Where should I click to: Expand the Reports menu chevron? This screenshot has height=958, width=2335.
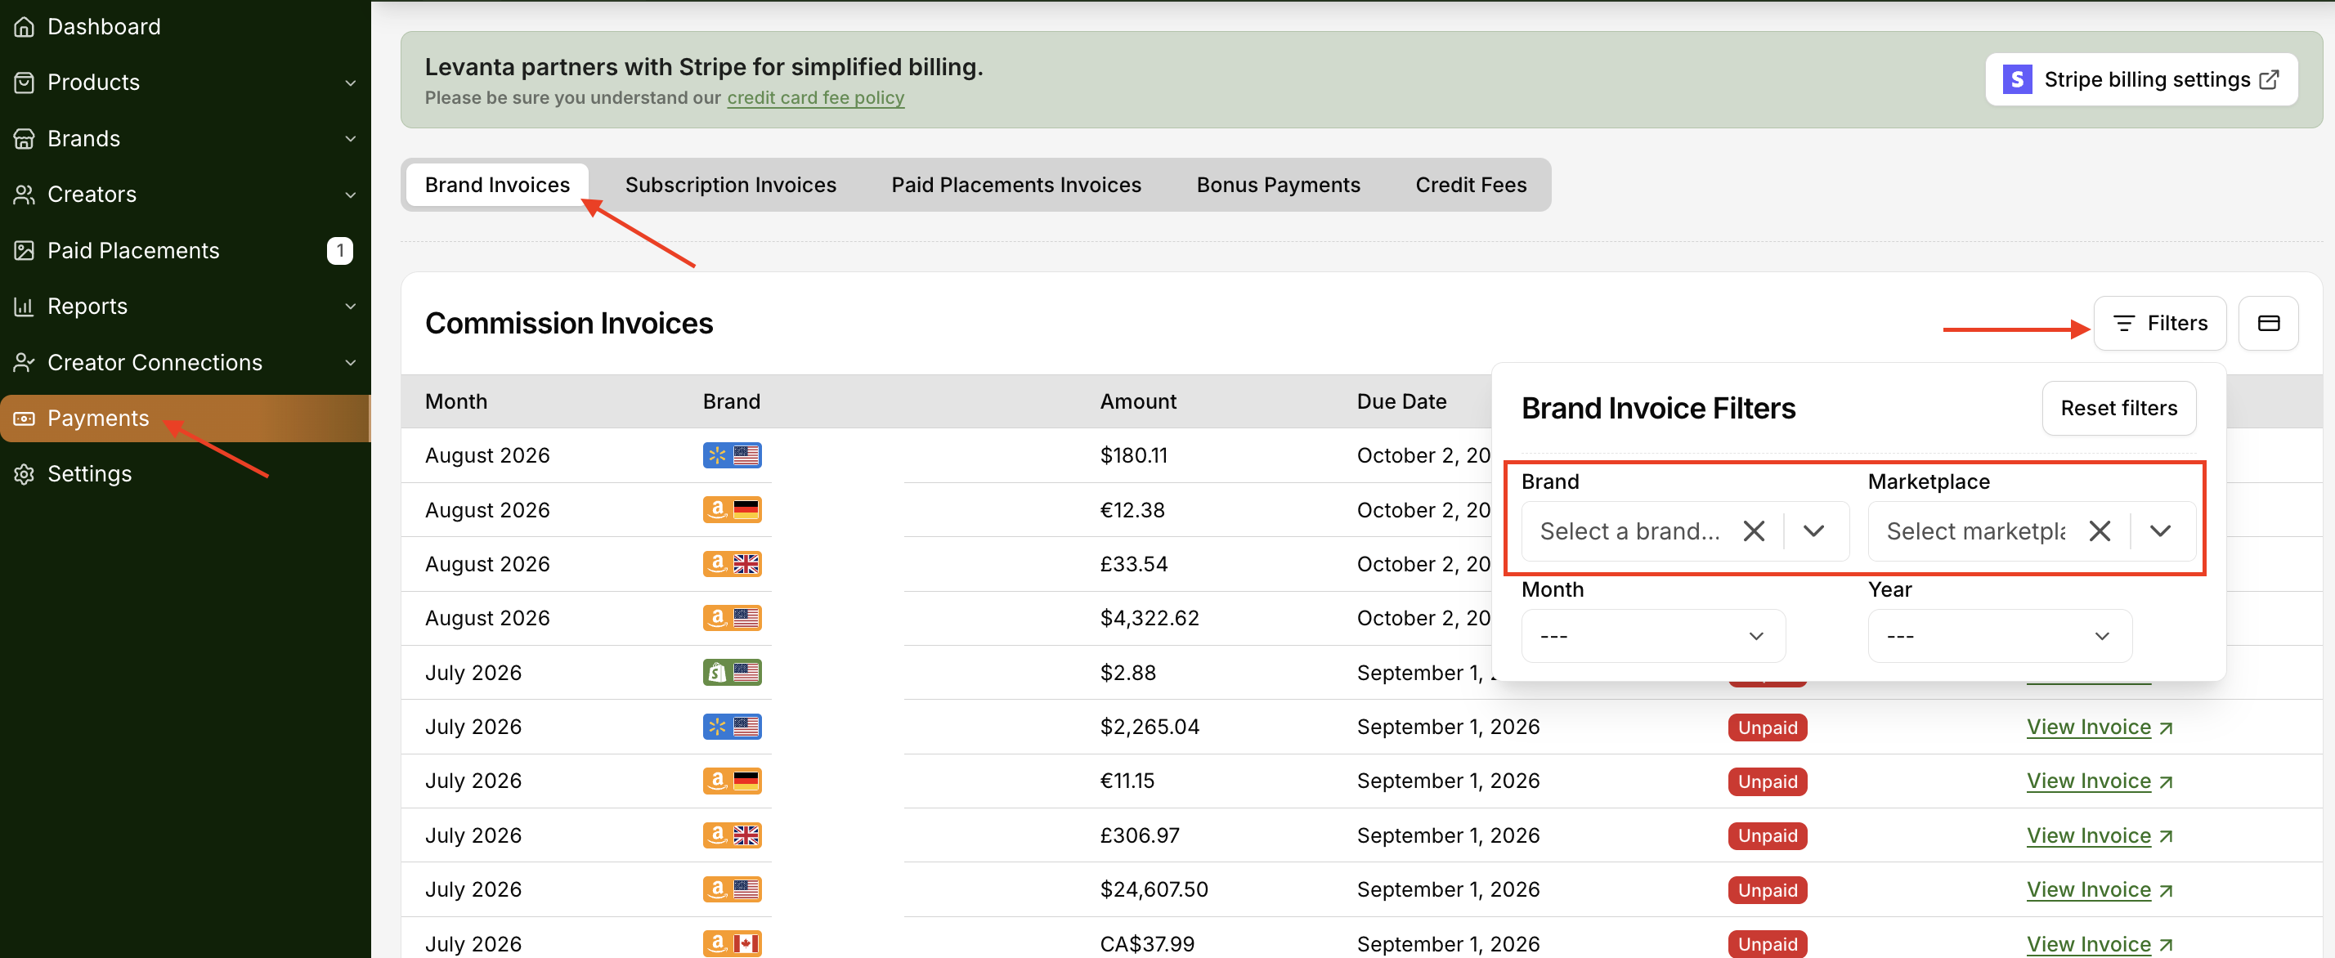[351, 307]
